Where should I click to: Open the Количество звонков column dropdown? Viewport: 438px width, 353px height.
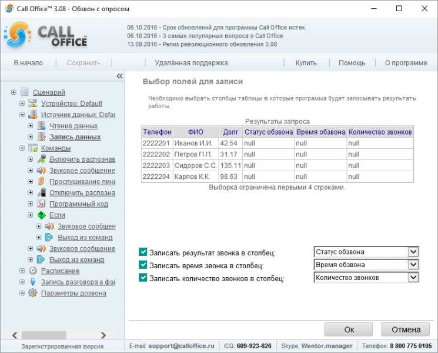[413, 277]
